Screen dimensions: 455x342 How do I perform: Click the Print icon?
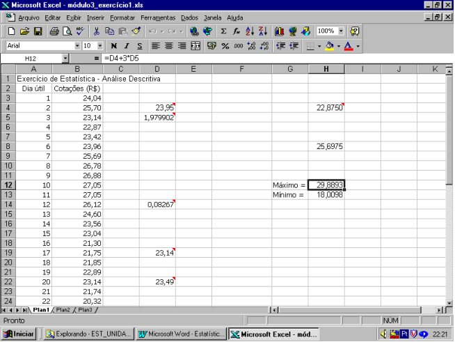coord(54,31)
